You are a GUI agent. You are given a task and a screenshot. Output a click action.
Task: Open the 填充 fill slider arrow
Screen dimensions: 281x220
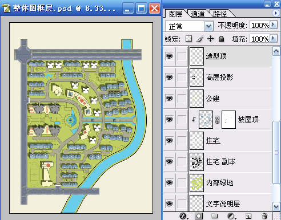(274, 38)
